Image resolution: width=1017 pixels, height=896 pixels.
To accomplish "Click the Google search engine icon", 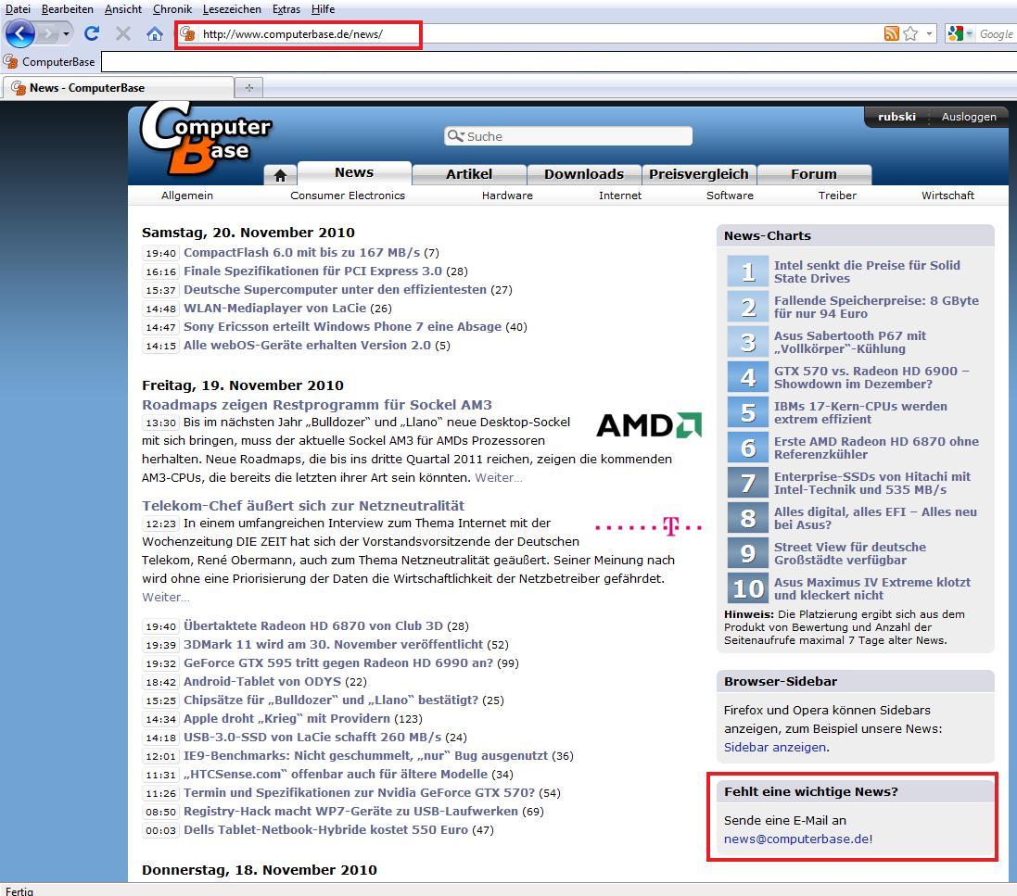I will 956,33.
